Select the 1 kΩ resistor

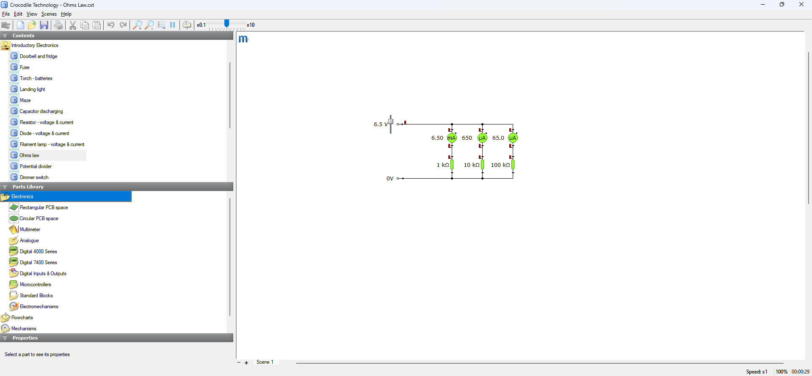[x=452, y=165]
